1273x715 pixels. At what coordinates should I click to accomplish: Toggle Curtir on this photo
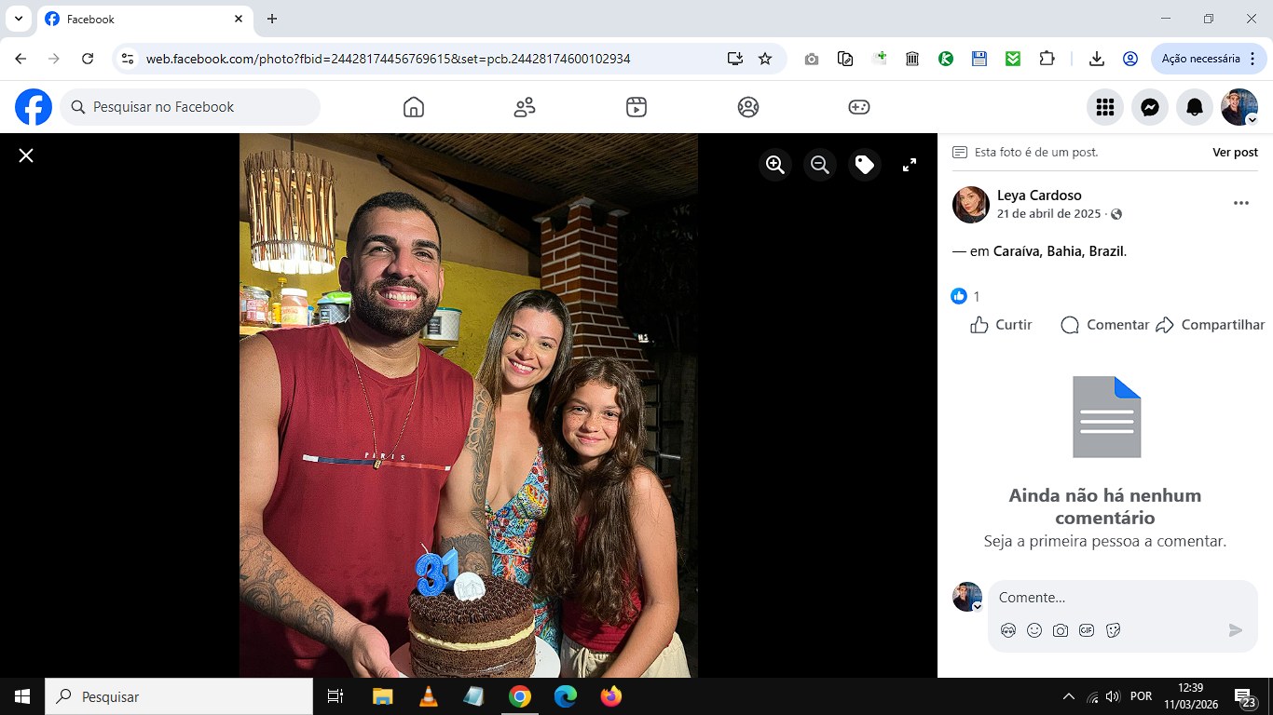(x=1002, y=325)
